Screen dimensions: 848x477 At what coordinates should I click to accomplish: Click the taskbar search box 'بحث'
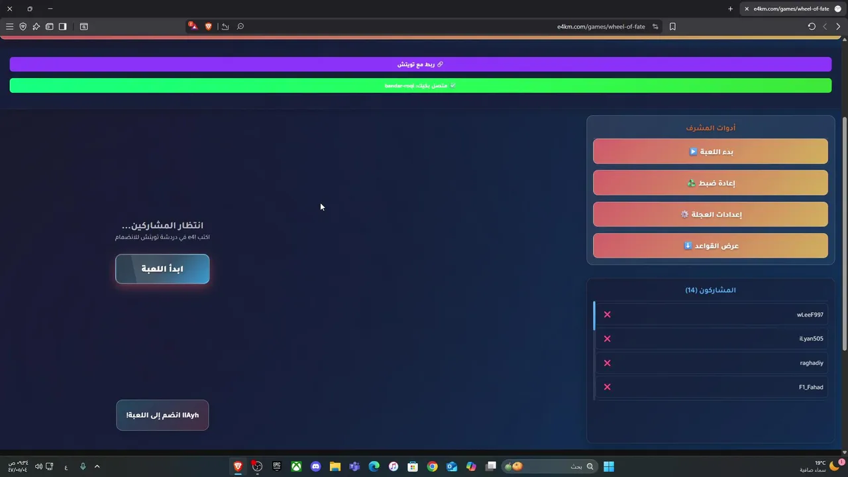(x=549, y=466)
